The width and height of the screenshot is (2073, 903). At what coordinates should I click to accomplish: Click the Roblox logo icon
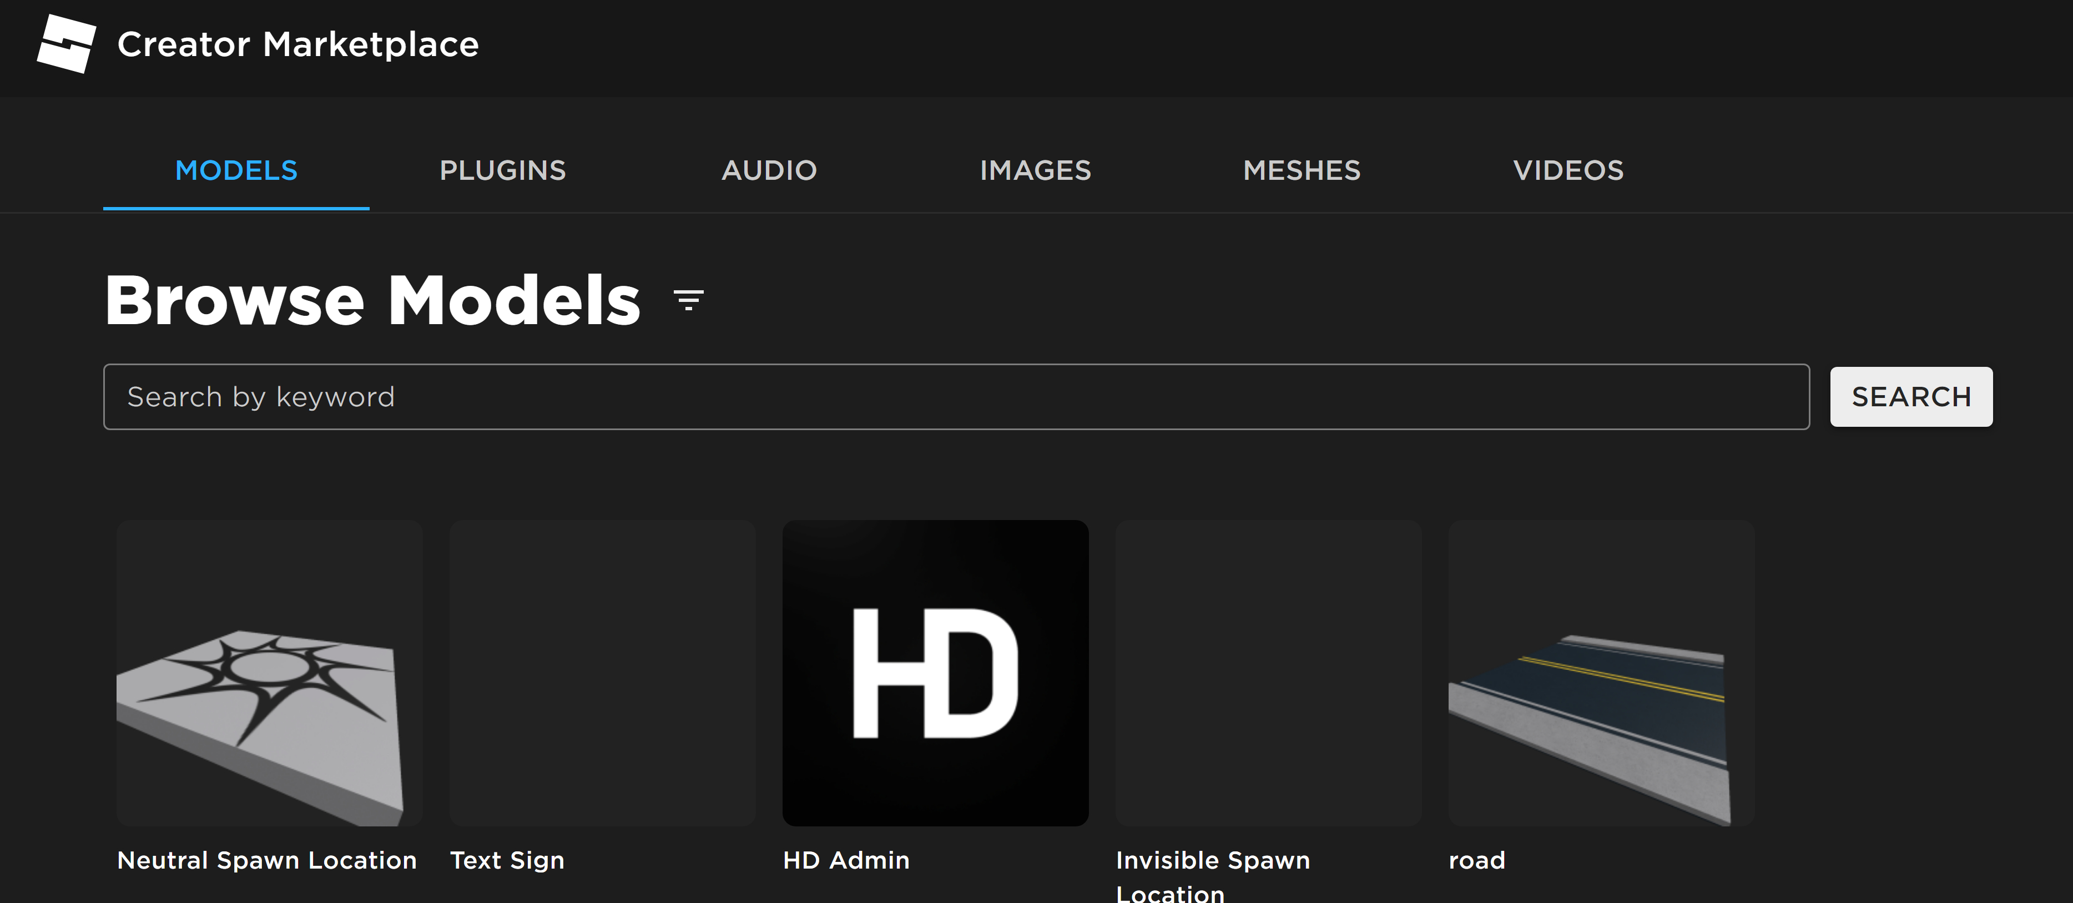coord(66,43)
